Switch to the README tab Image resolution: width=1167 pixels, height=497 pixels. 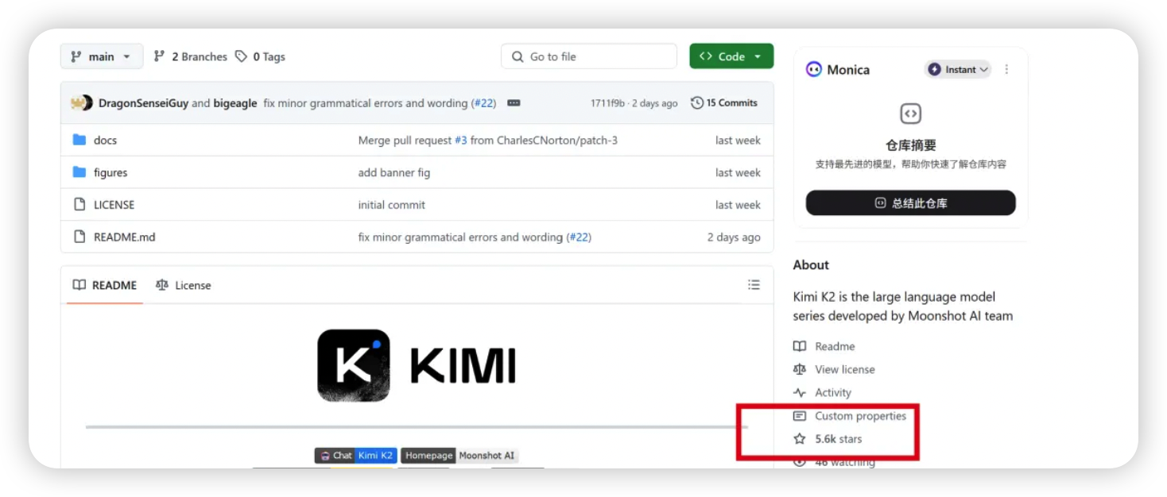point(105,285)
